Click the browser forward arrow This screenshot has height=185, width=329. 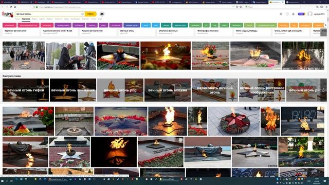[7, 7]
